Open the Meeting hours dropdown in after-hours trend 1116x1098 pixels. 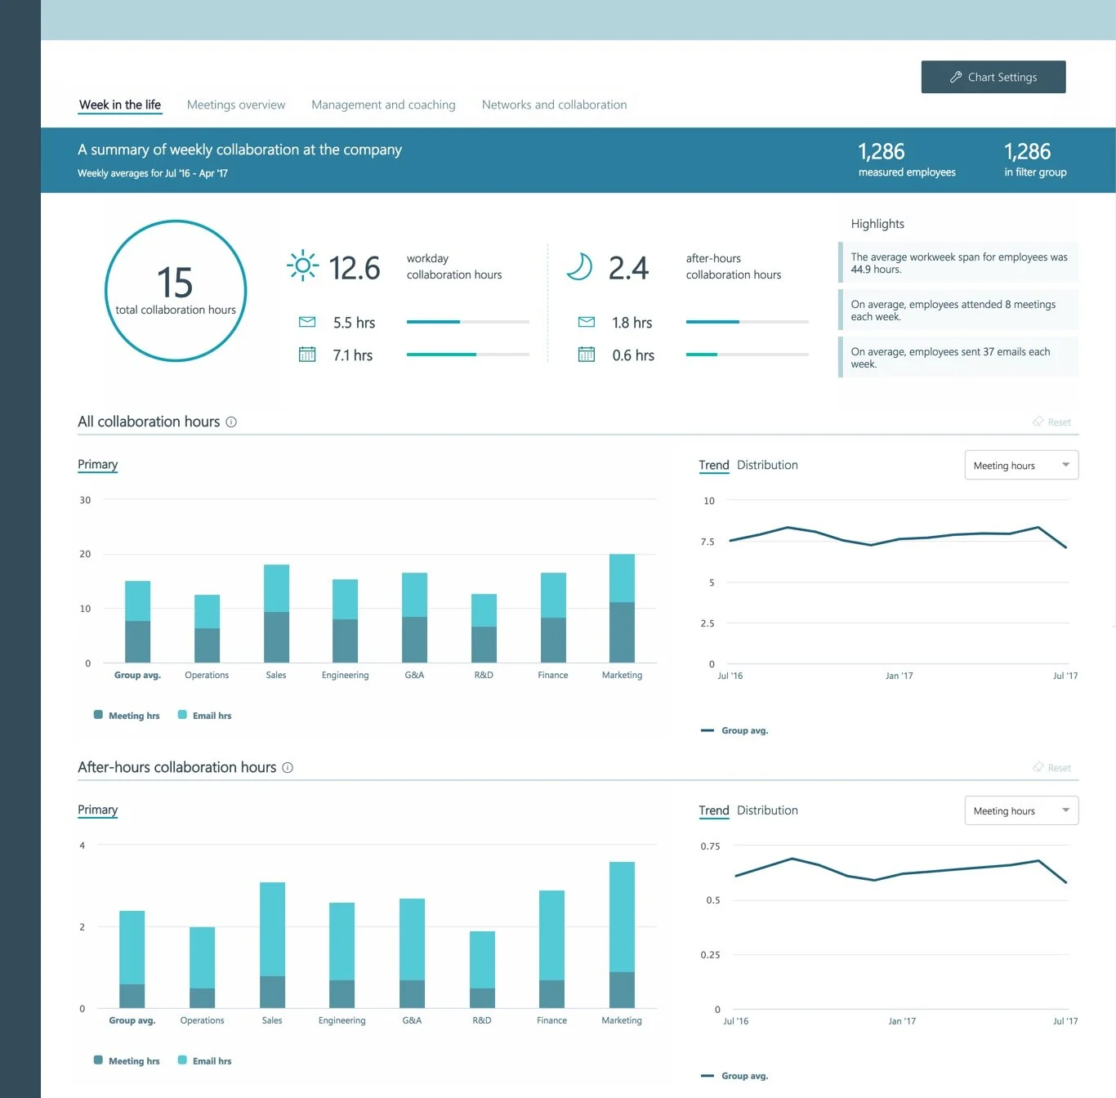(x=1020, y=810)
